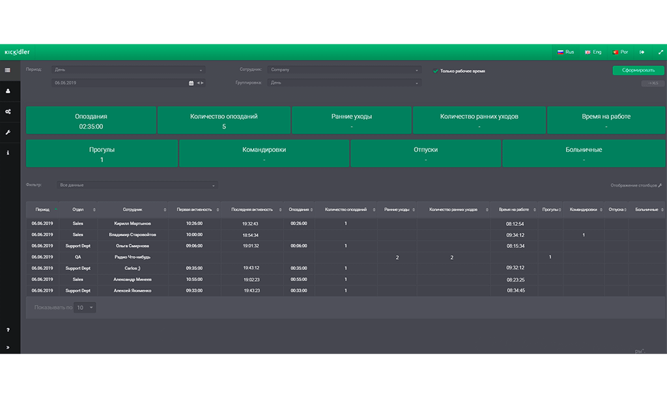
Task: Select employee 'Ольга Смирнова' in table
Action: pos(133,246)
